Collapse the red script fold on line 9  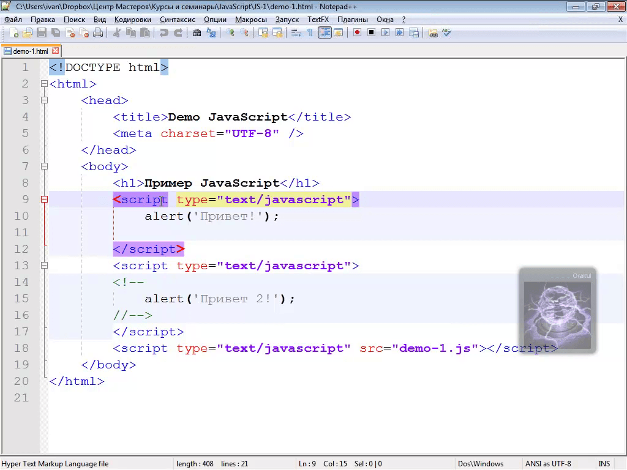click(x=44, y=200)
